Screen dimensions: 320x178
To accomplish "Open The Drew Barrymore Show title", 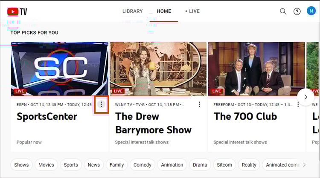I will 153,123.
